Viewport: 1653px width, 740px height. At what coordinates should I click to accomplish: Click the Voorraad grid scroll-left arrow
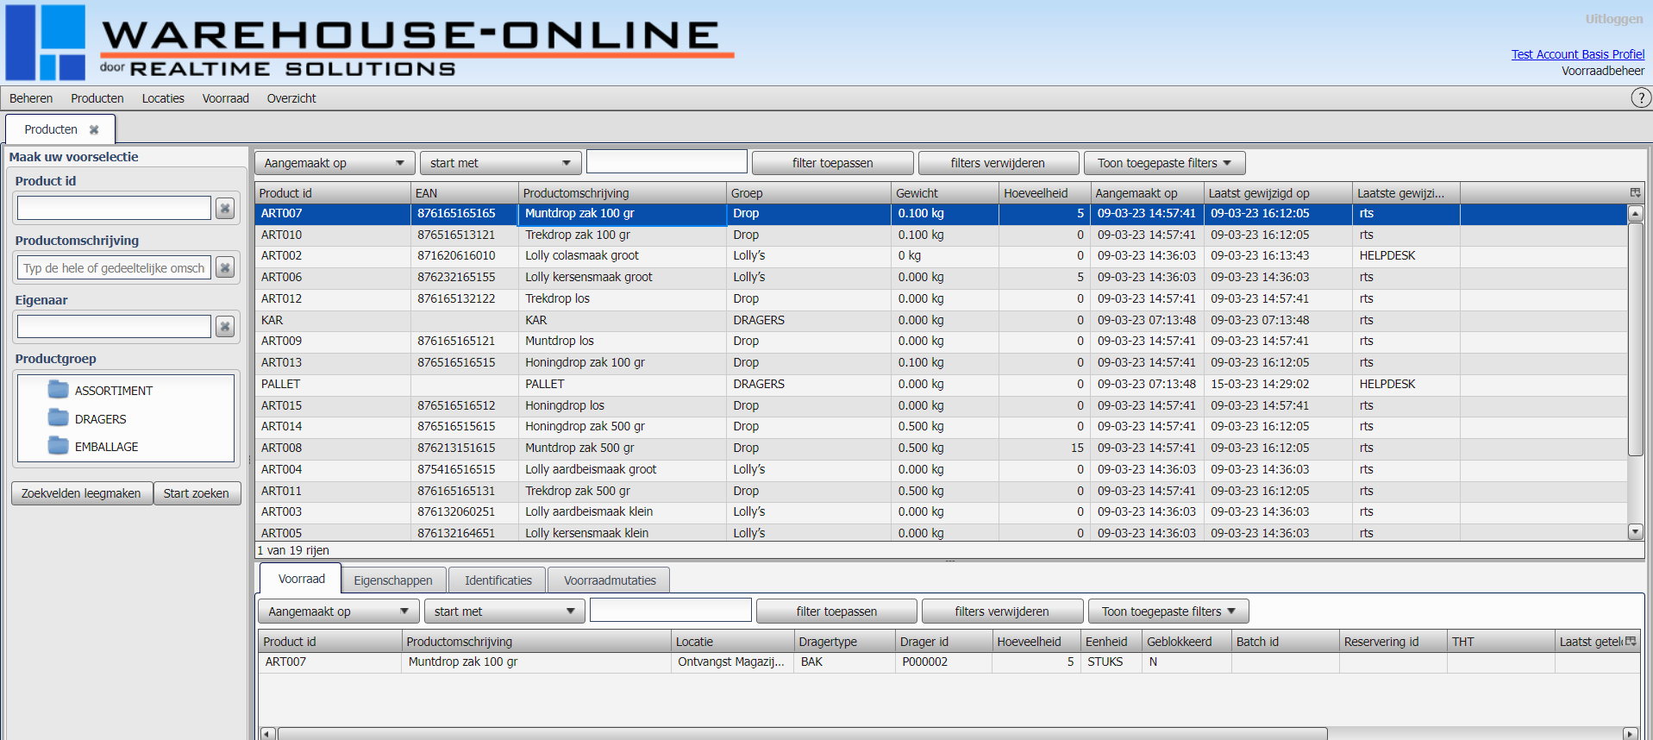click(x=267, y=734)
